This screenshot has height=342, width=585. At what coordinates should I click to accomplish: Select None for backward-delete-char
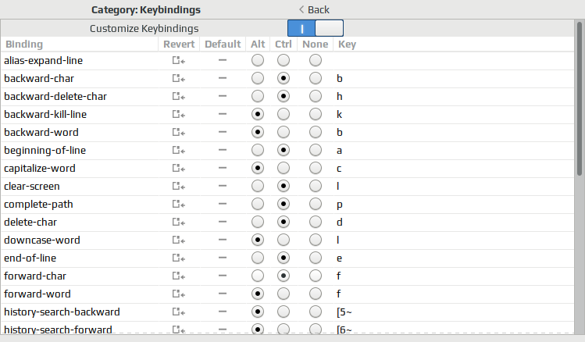click(x=316, y=96)
